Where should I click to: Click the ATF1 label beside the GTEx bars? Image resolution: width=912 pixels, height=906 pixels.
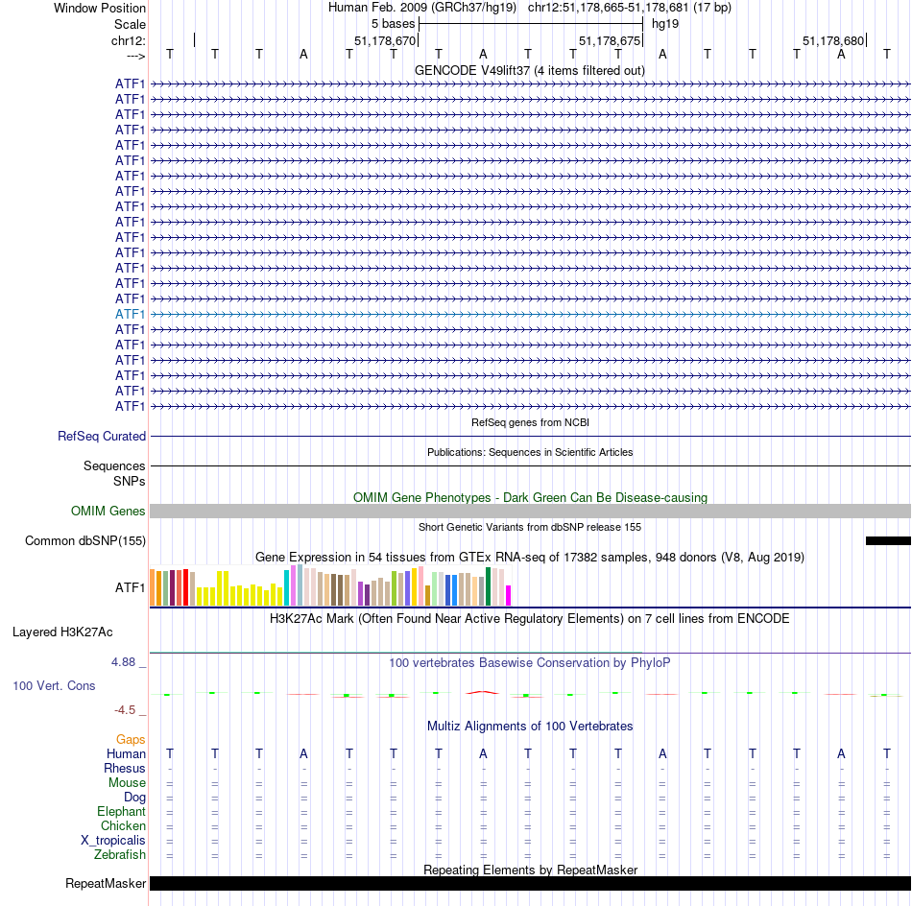point(130,588)
